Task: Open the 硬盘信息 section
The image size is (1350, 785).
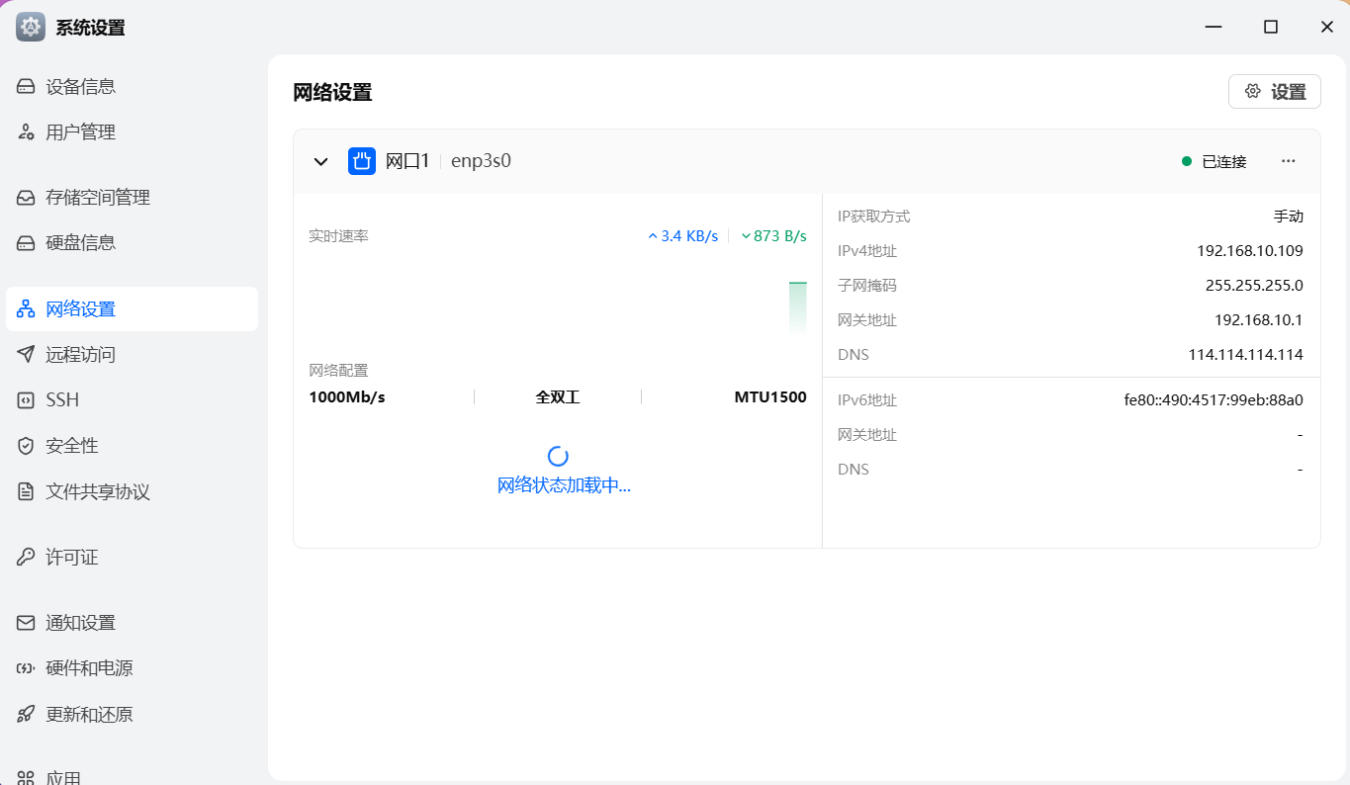Action: [80, 243]
